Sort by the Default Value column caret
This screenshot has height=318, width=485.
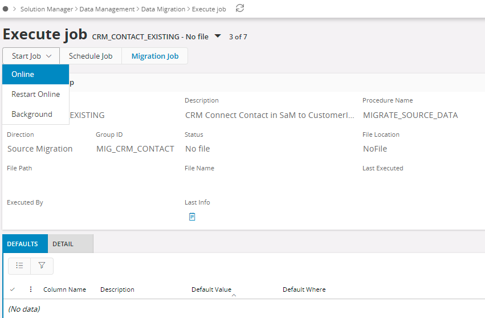point(234,295)
